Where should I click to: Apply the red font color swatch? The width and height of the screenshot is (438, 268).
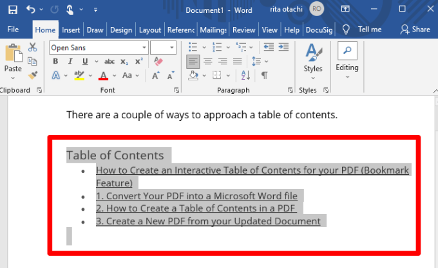coord(103,76)
